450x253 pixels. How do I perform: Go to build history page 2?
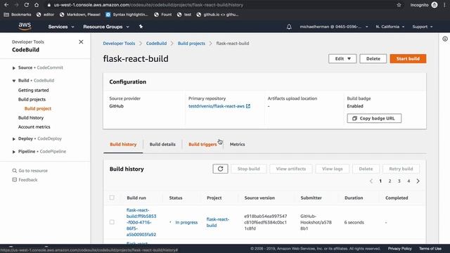[x=390, y=181]
